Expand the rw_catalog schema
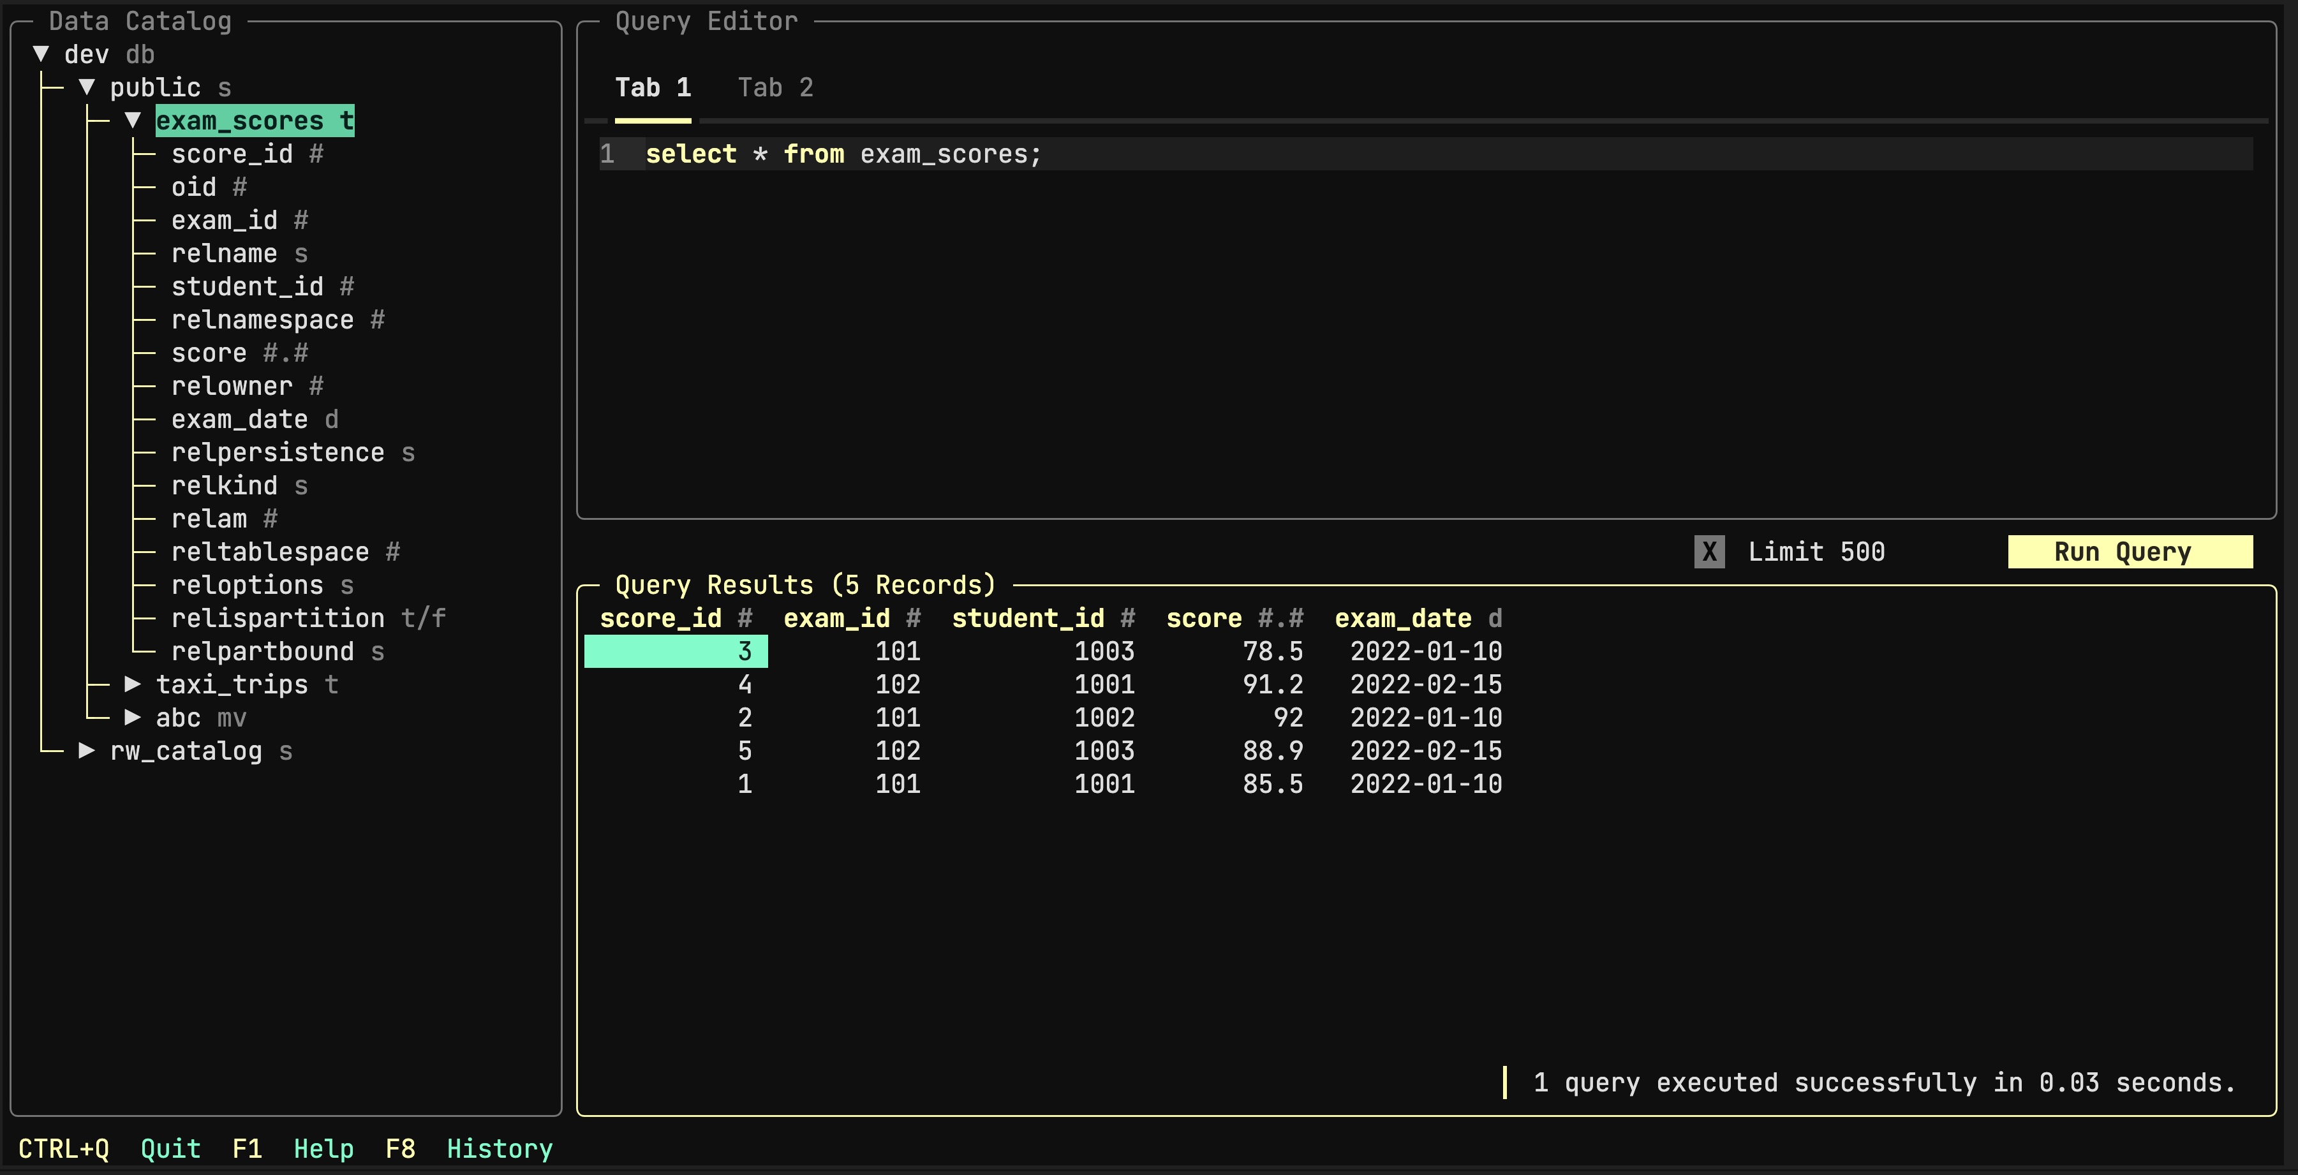 pyautogui.click(x=87, y=750)
